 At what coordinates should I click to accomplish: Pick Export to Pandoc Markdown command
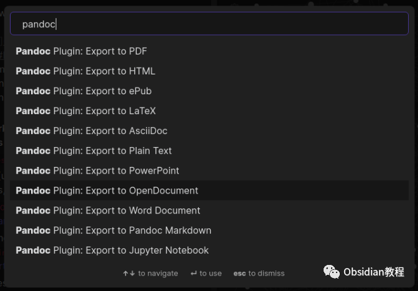pos(209,230)
